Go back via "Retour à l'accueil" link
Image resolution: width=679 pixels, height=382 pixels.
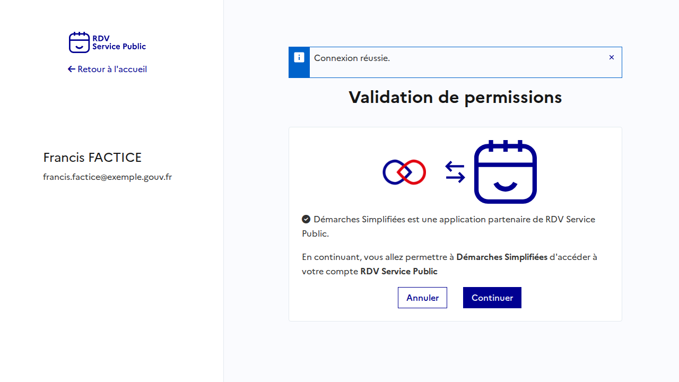click(112, 69)
